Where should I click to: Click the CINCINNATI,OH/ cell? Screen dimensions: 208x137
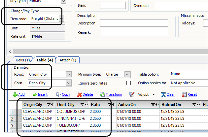pos(72,119)
